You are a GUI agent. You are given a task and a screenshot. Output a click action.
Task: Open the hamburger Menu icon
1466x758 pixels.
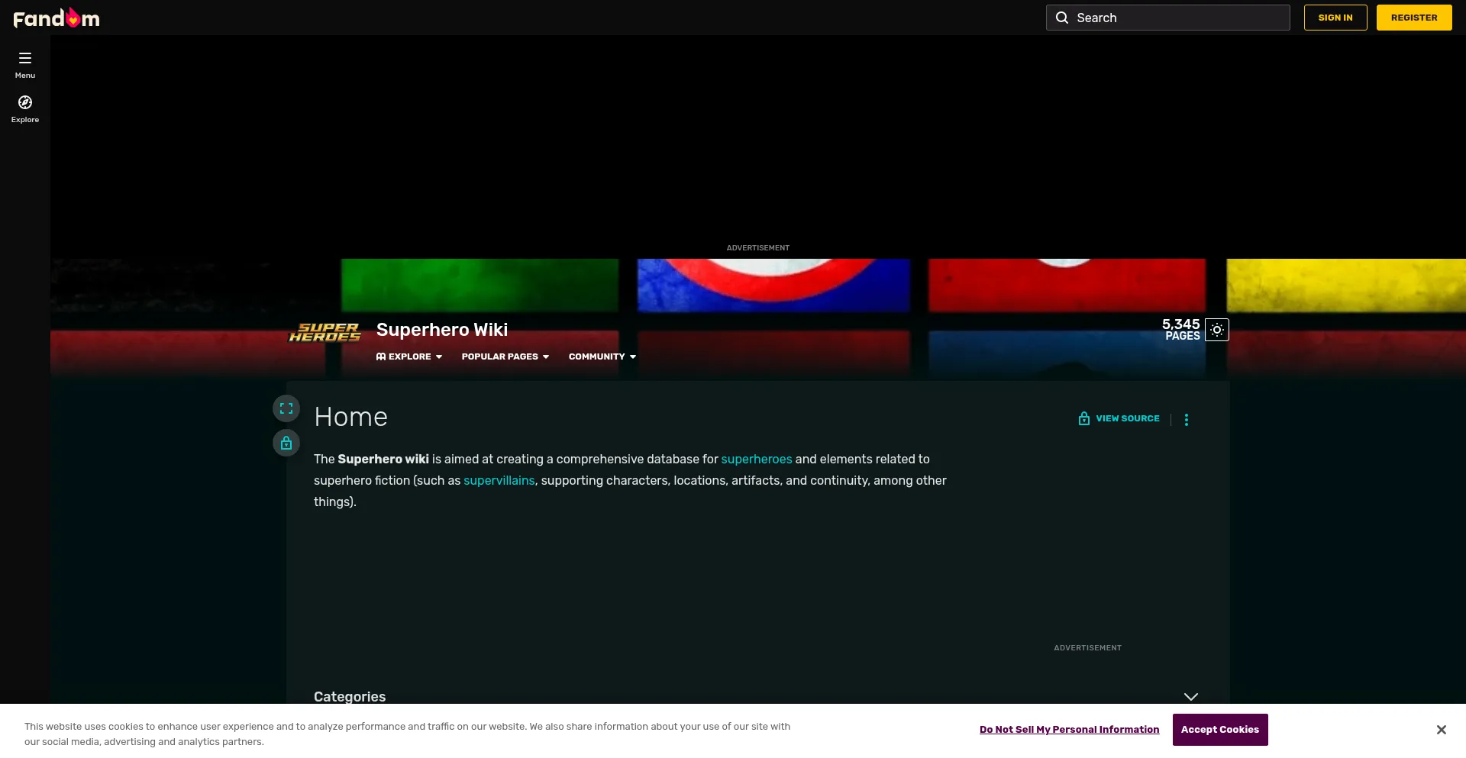pos(25,59)
